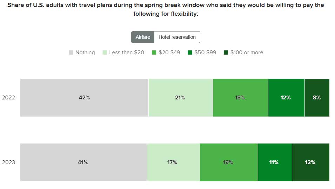Select the 2023 $50-$99 11% segment
Viewport: 335px width, 189px height.
(275, 162)
